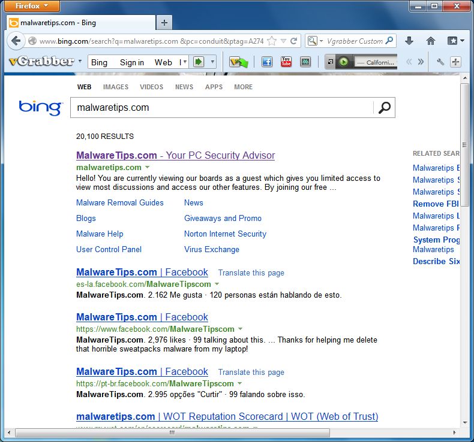Screen dimensions: 474x442
Task: Click the Bing logo
Action: [41, 108]
